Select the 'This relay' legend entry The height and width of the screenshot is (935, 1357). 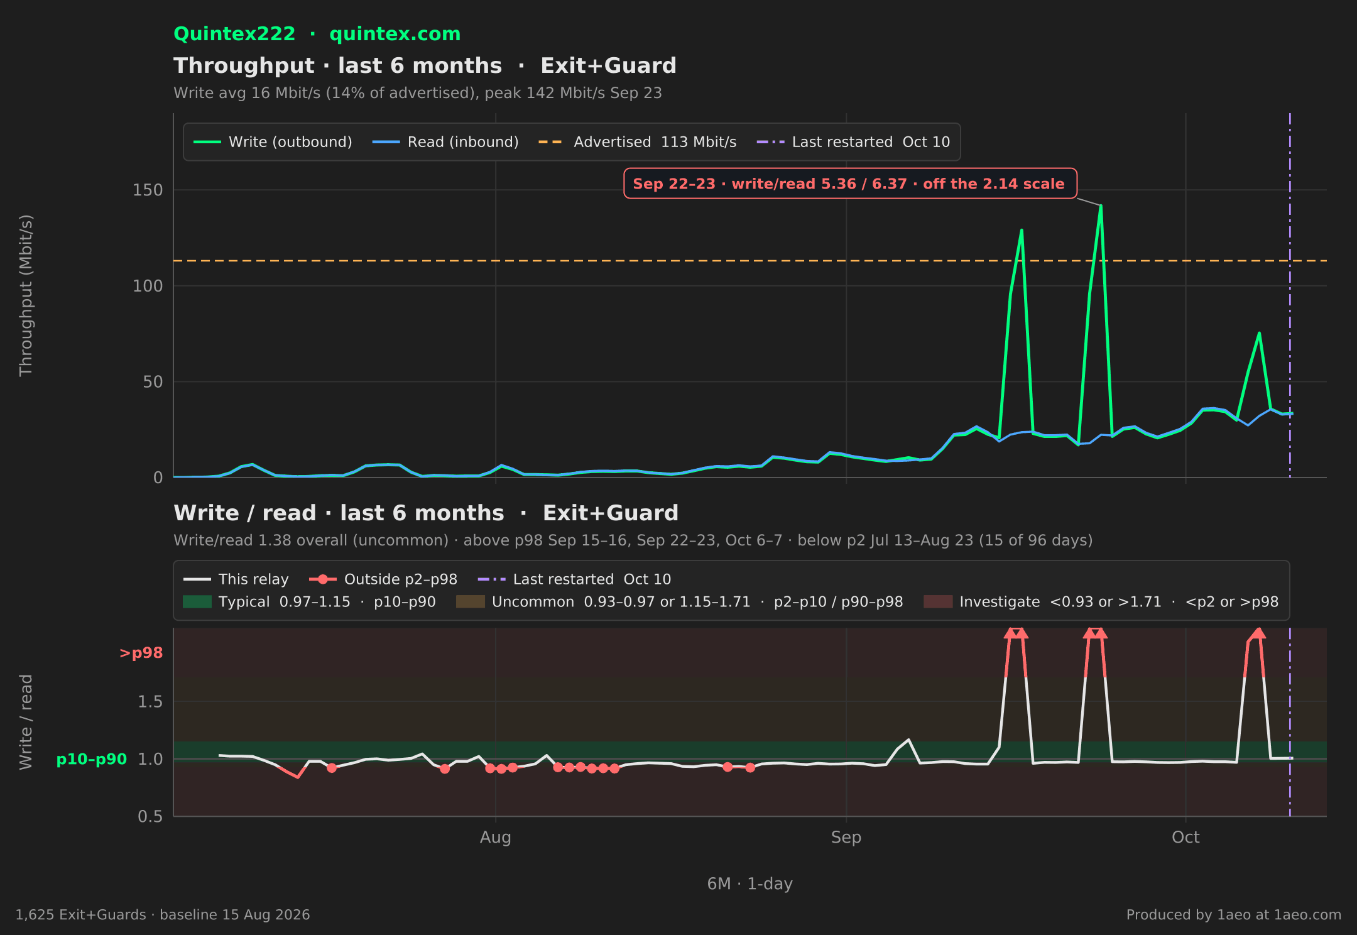click(236, 579)
